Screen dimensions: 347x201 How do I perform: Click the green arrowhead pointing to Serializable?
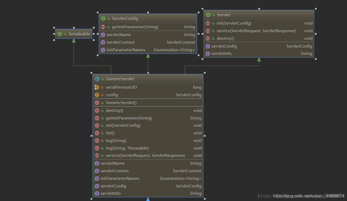[74, 41]
